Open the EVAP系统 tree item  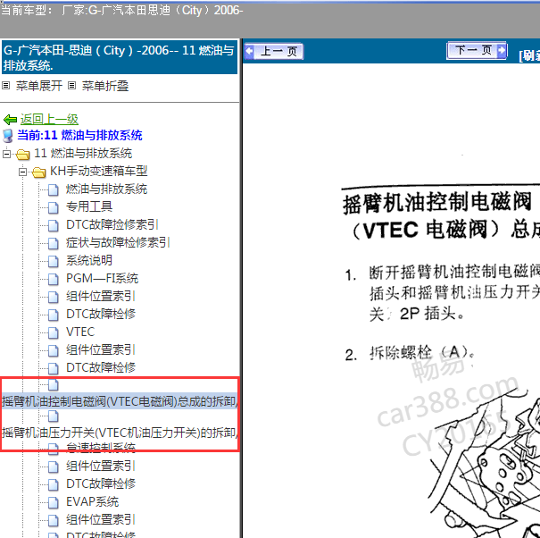tap(92, 501)
